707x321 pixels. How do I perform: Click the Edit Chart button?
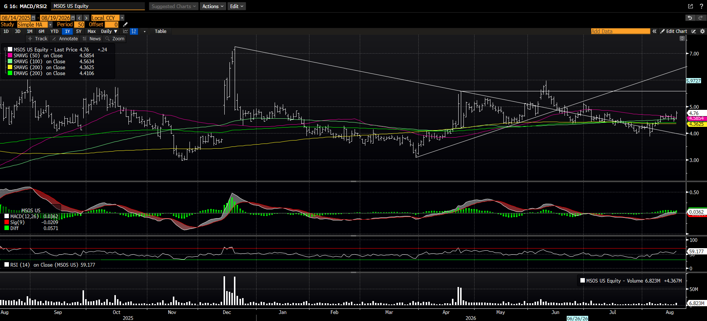(674, 31)
